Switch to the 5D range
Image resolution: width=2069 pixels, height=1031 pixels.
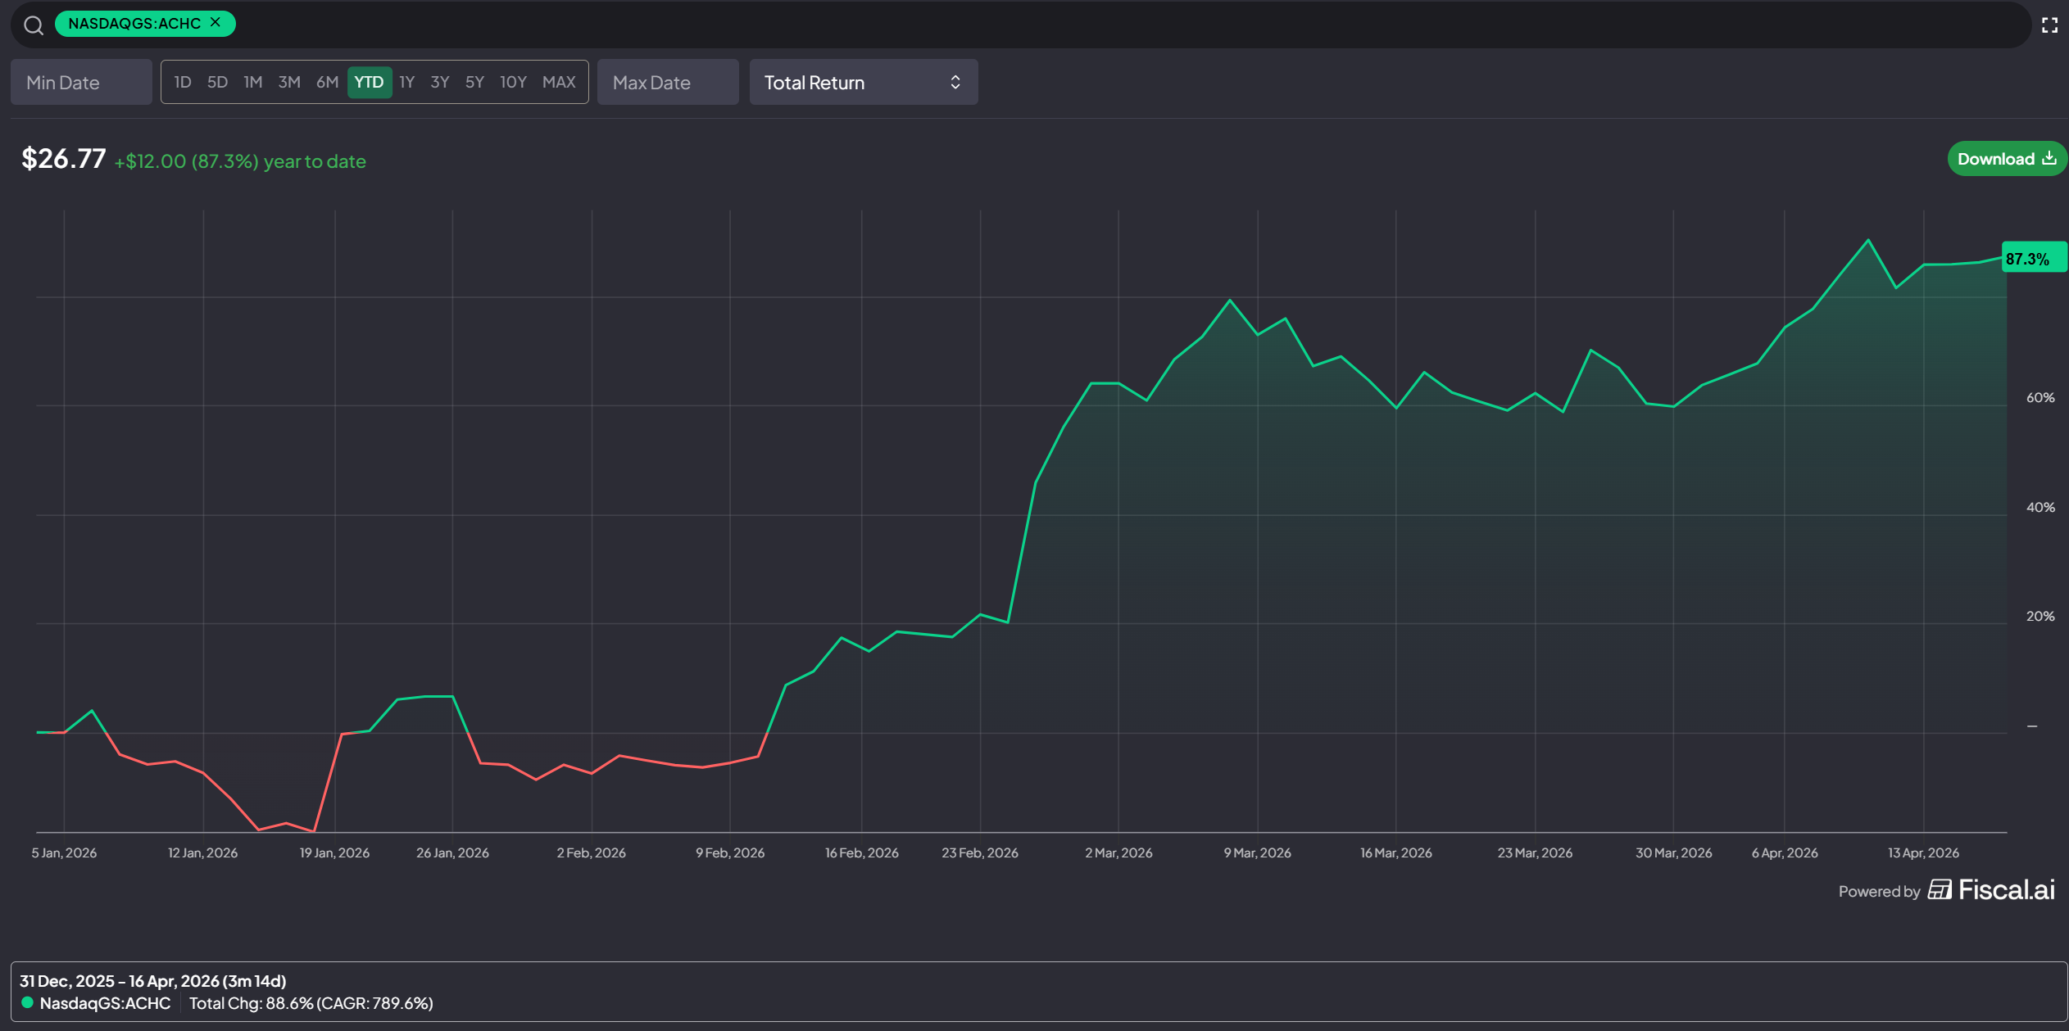217,82
